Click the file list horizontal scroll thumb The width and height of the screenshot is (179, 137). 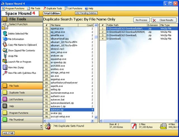click(56, 121)
